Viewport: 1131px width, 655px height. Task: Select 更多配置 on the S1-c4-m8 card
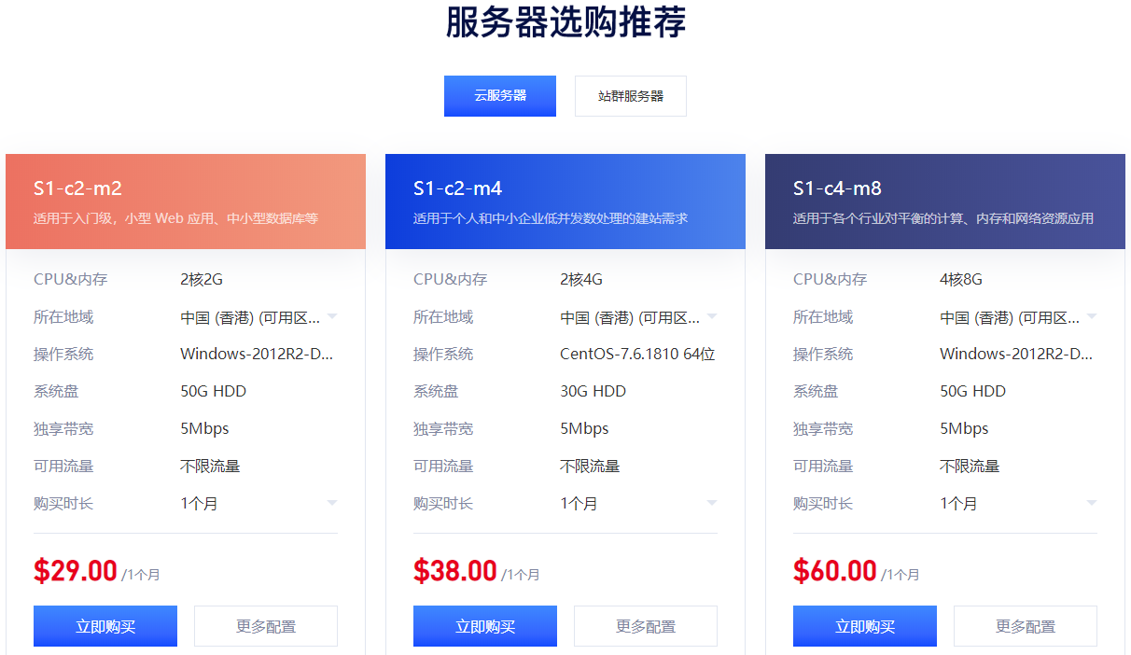pos(1025,625)
